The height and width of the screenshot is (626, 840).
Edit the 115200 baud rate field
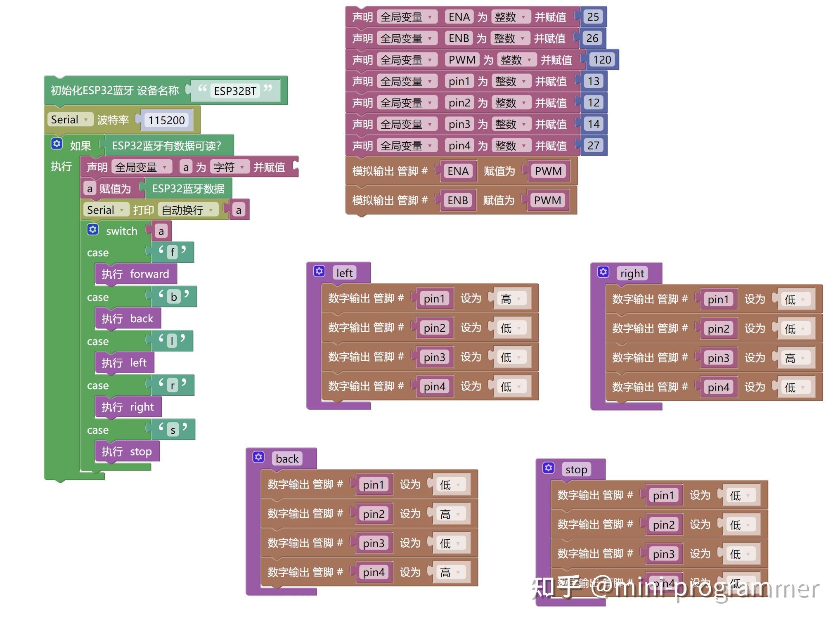click(x=166, y=120)
